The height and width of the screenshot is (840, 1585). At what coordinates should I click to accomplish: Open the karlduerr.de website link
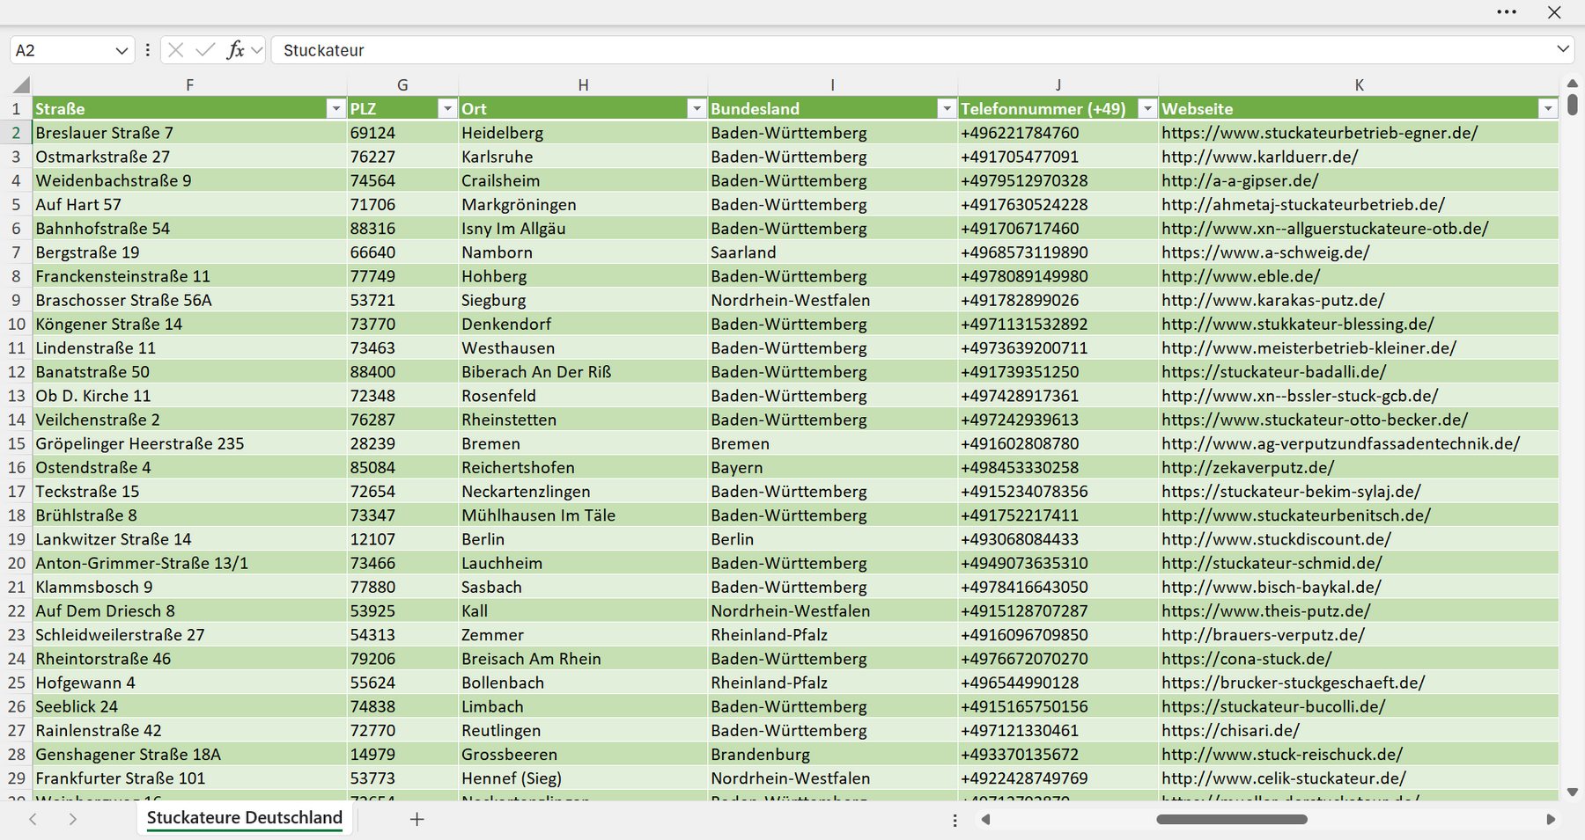pos(1259,157)
